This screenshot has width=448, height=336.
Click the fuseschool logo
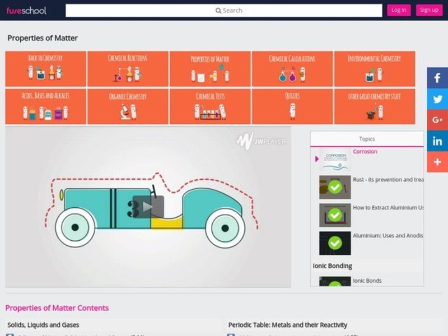26,10
